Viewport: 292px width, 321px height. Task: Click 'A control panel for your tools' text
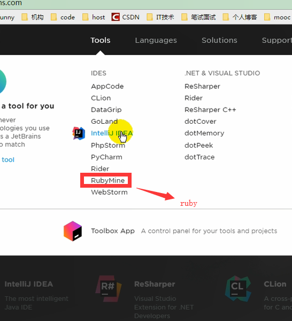(209, 231)
